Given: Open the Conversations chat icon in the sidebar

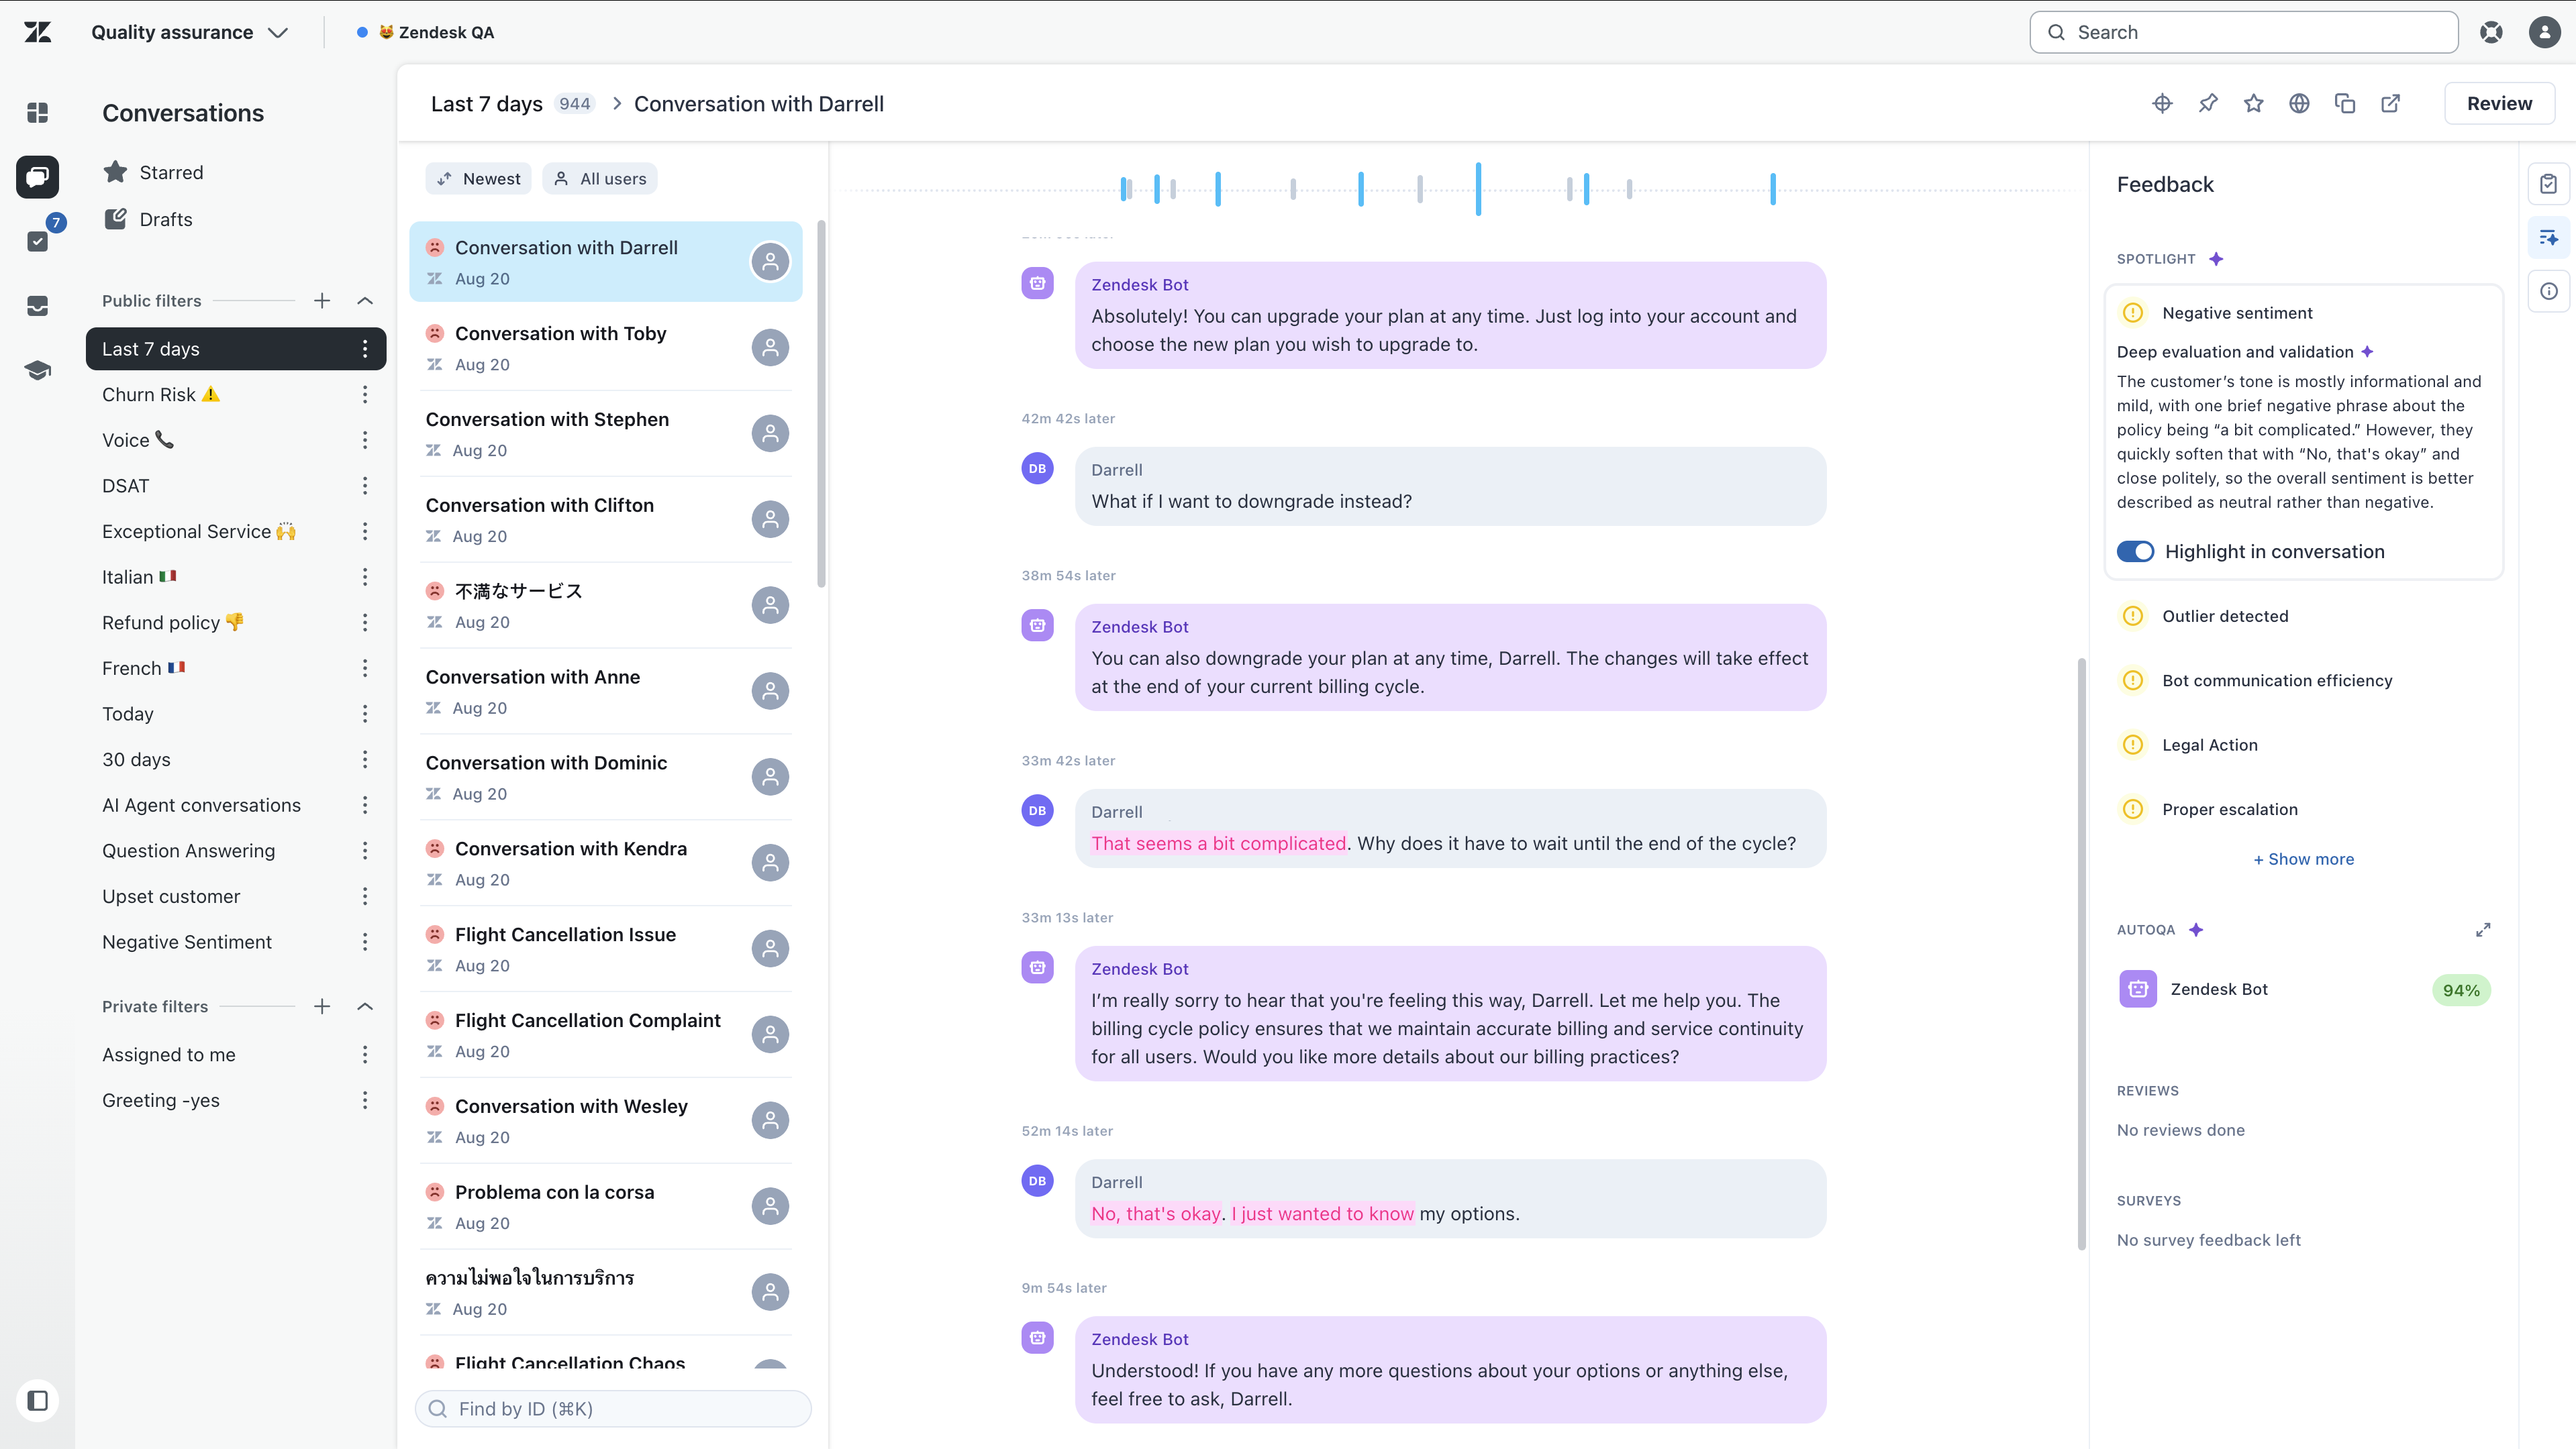Looking at the screenshot, I should pyautogui.click(x=38, y=177).
